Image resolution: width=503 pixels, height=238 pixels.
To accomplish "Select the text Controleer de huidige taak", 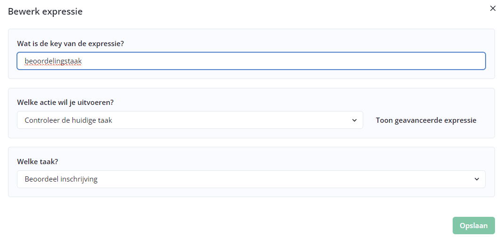I will click(68, 120).
